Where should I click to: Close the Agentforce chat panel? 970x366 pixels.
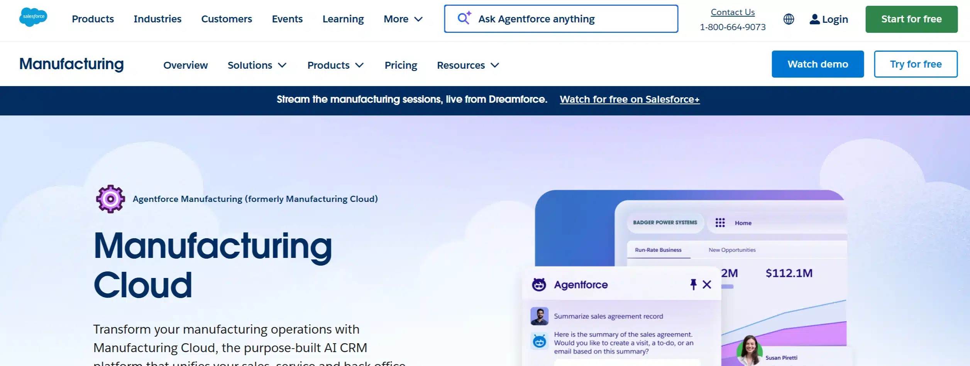click(x=707, y=285)
